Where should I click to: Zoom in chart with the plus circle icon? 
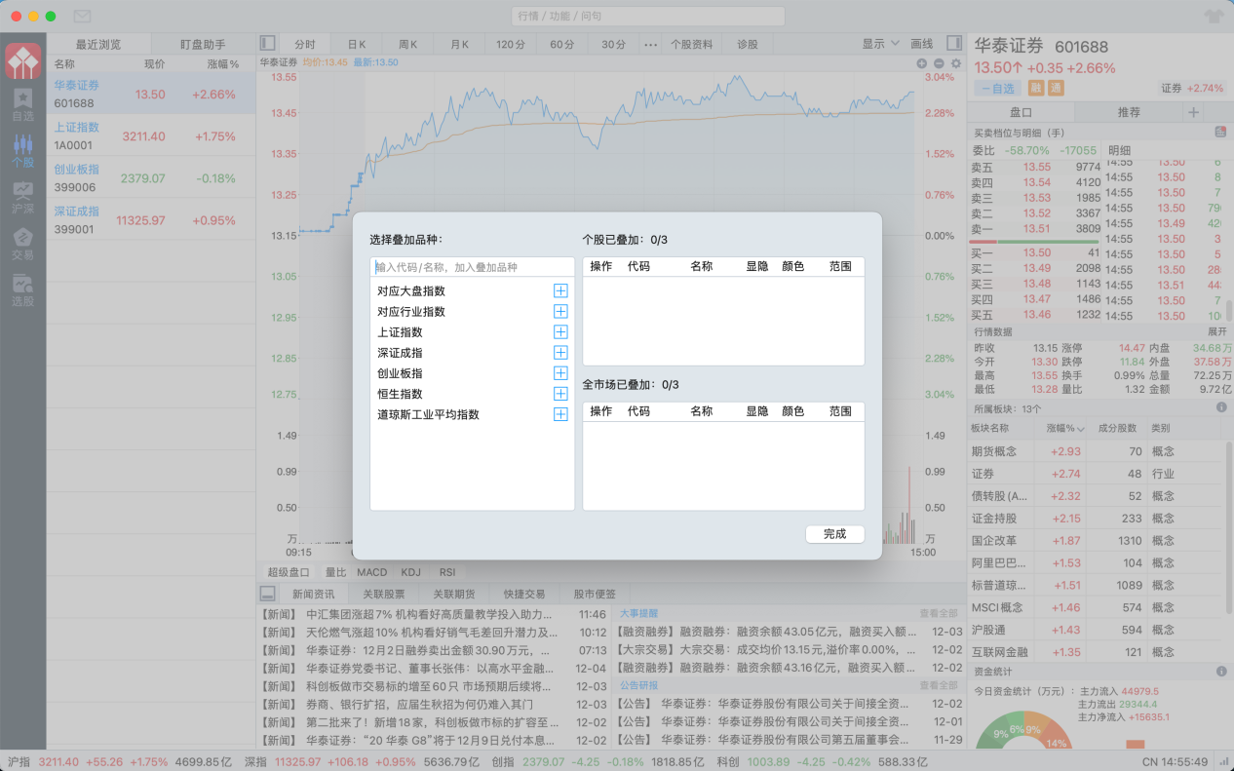click(x=922, y=62)
